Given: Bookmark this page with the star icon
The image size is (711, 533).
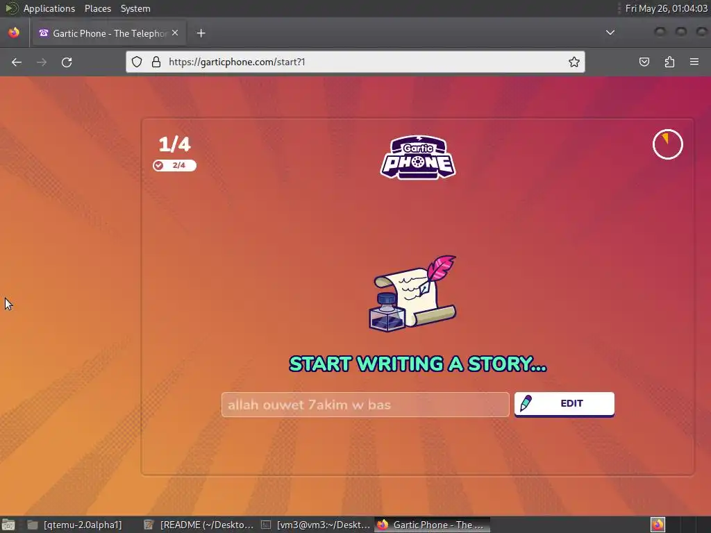Looking at the screenshot, I should coord(574,62).
